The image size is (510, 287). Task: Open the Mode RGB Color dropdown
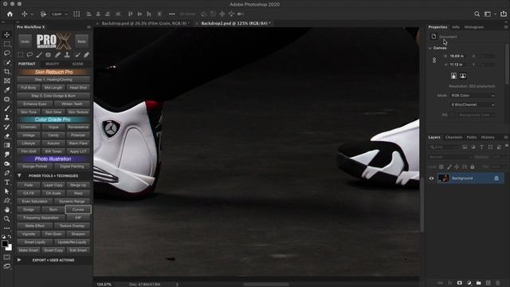coord(473,96)
